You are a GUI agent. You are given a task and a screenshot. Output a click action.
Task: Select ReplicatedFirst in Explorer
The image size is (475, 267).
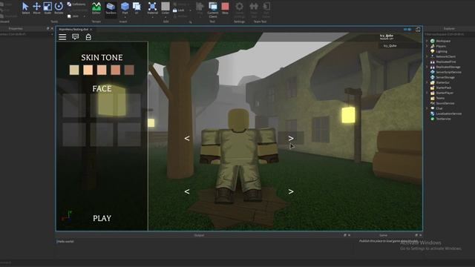pyautogui.click(x=445, y=62)
